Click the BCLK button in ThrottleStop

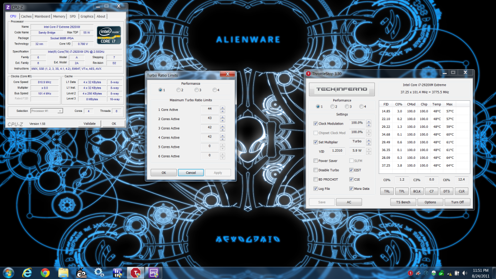417,191
